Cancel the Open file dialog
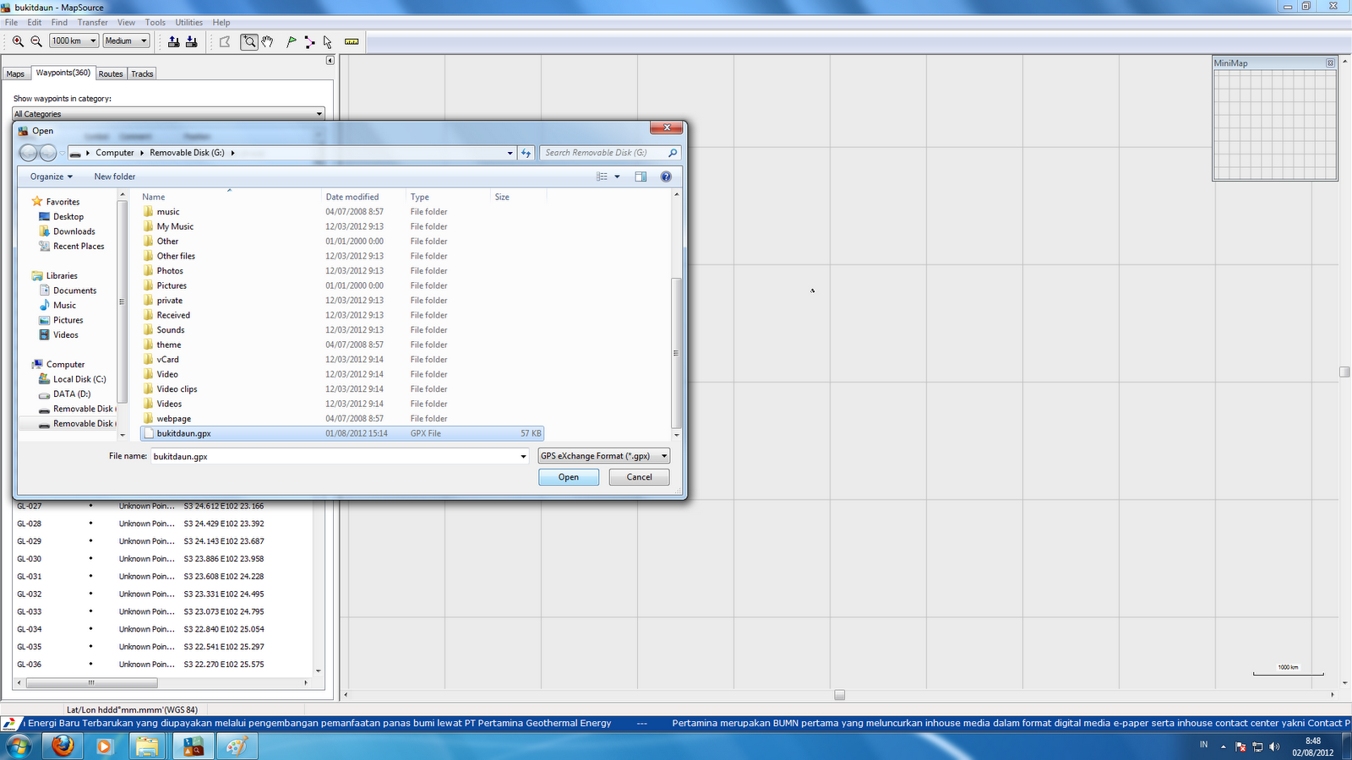This screenshot has height=760, width=1352. tap(638, 476)
